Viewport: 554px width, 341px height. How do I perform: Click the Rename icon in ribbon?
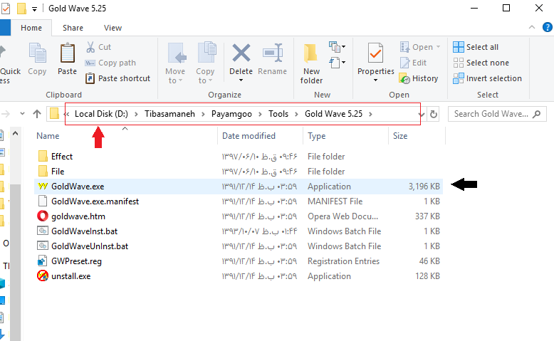[x=273, y=54]
